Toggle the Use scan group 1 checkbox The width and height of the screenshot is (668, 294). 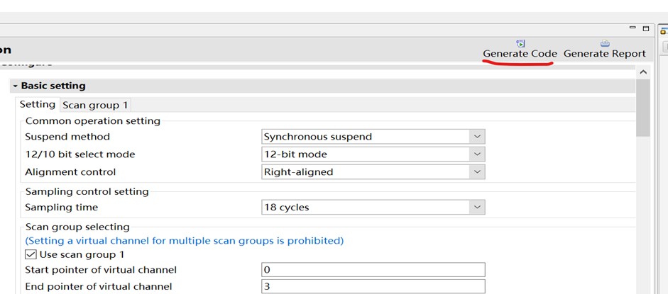click(31, 255)
